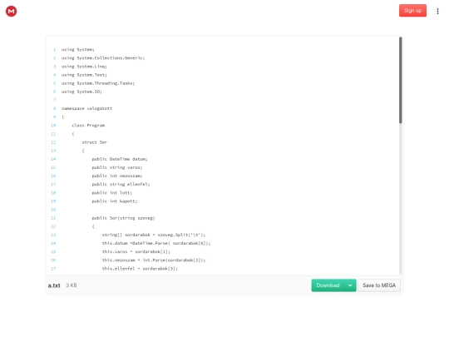Viewport: 449px width, 337px height.
Task: Click line 'public string ellenfel;'
Action: tap(121, 184)
